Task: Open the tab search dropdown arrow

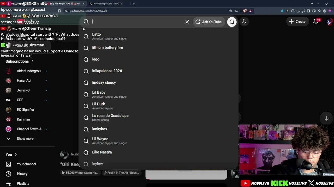Action: 312,4
